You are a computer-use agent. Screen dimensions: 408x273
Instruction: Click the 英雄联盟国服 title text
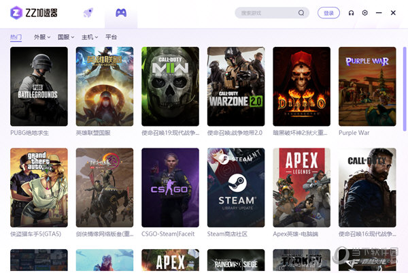pos(93,133)
